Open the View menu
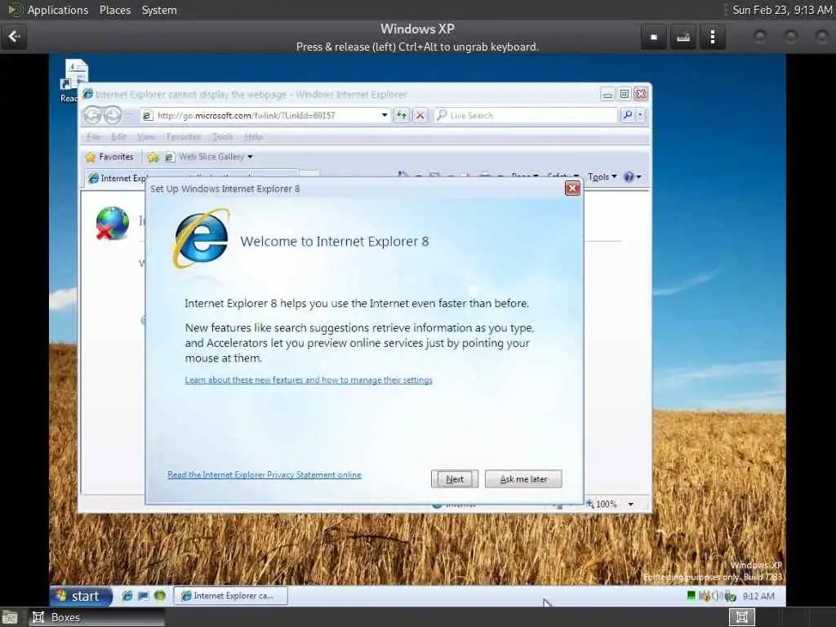836x627 pixels. click(x=145, y=137)
